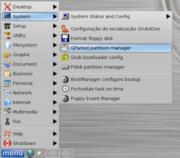Click the worm icon for Grub4Dos configuration

pos(65,29)
